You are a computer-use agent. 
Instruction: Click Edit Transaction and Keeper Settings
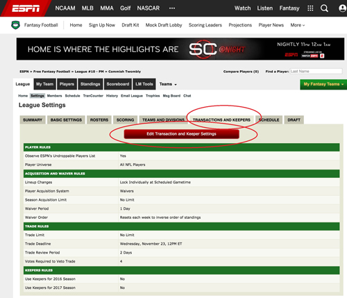click(x=181, y=134)
